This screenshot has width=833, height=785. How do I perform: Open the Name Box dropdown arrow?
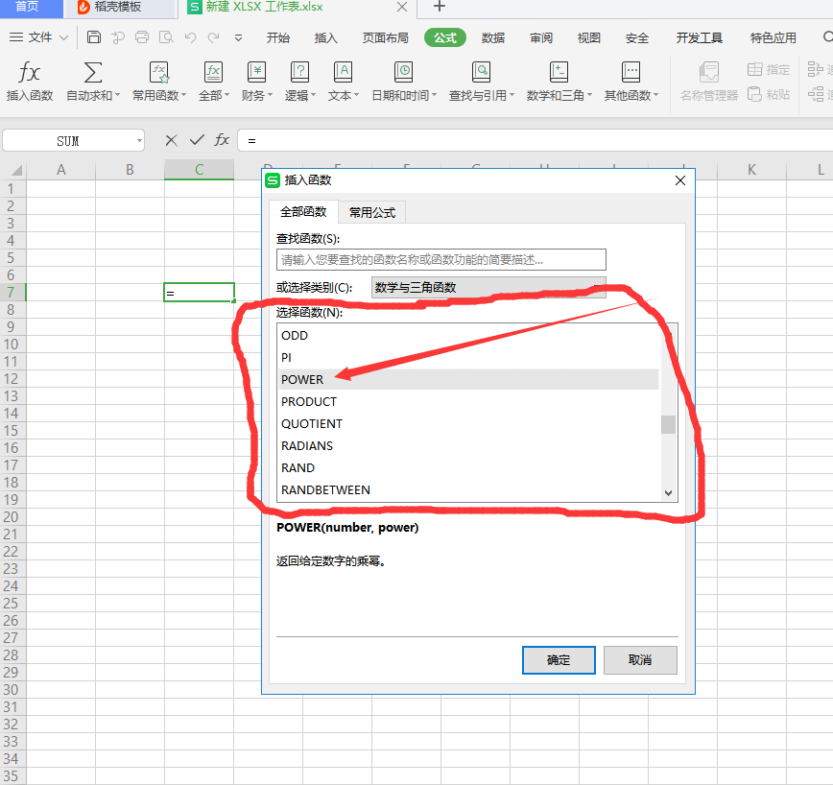coord(138,141)
